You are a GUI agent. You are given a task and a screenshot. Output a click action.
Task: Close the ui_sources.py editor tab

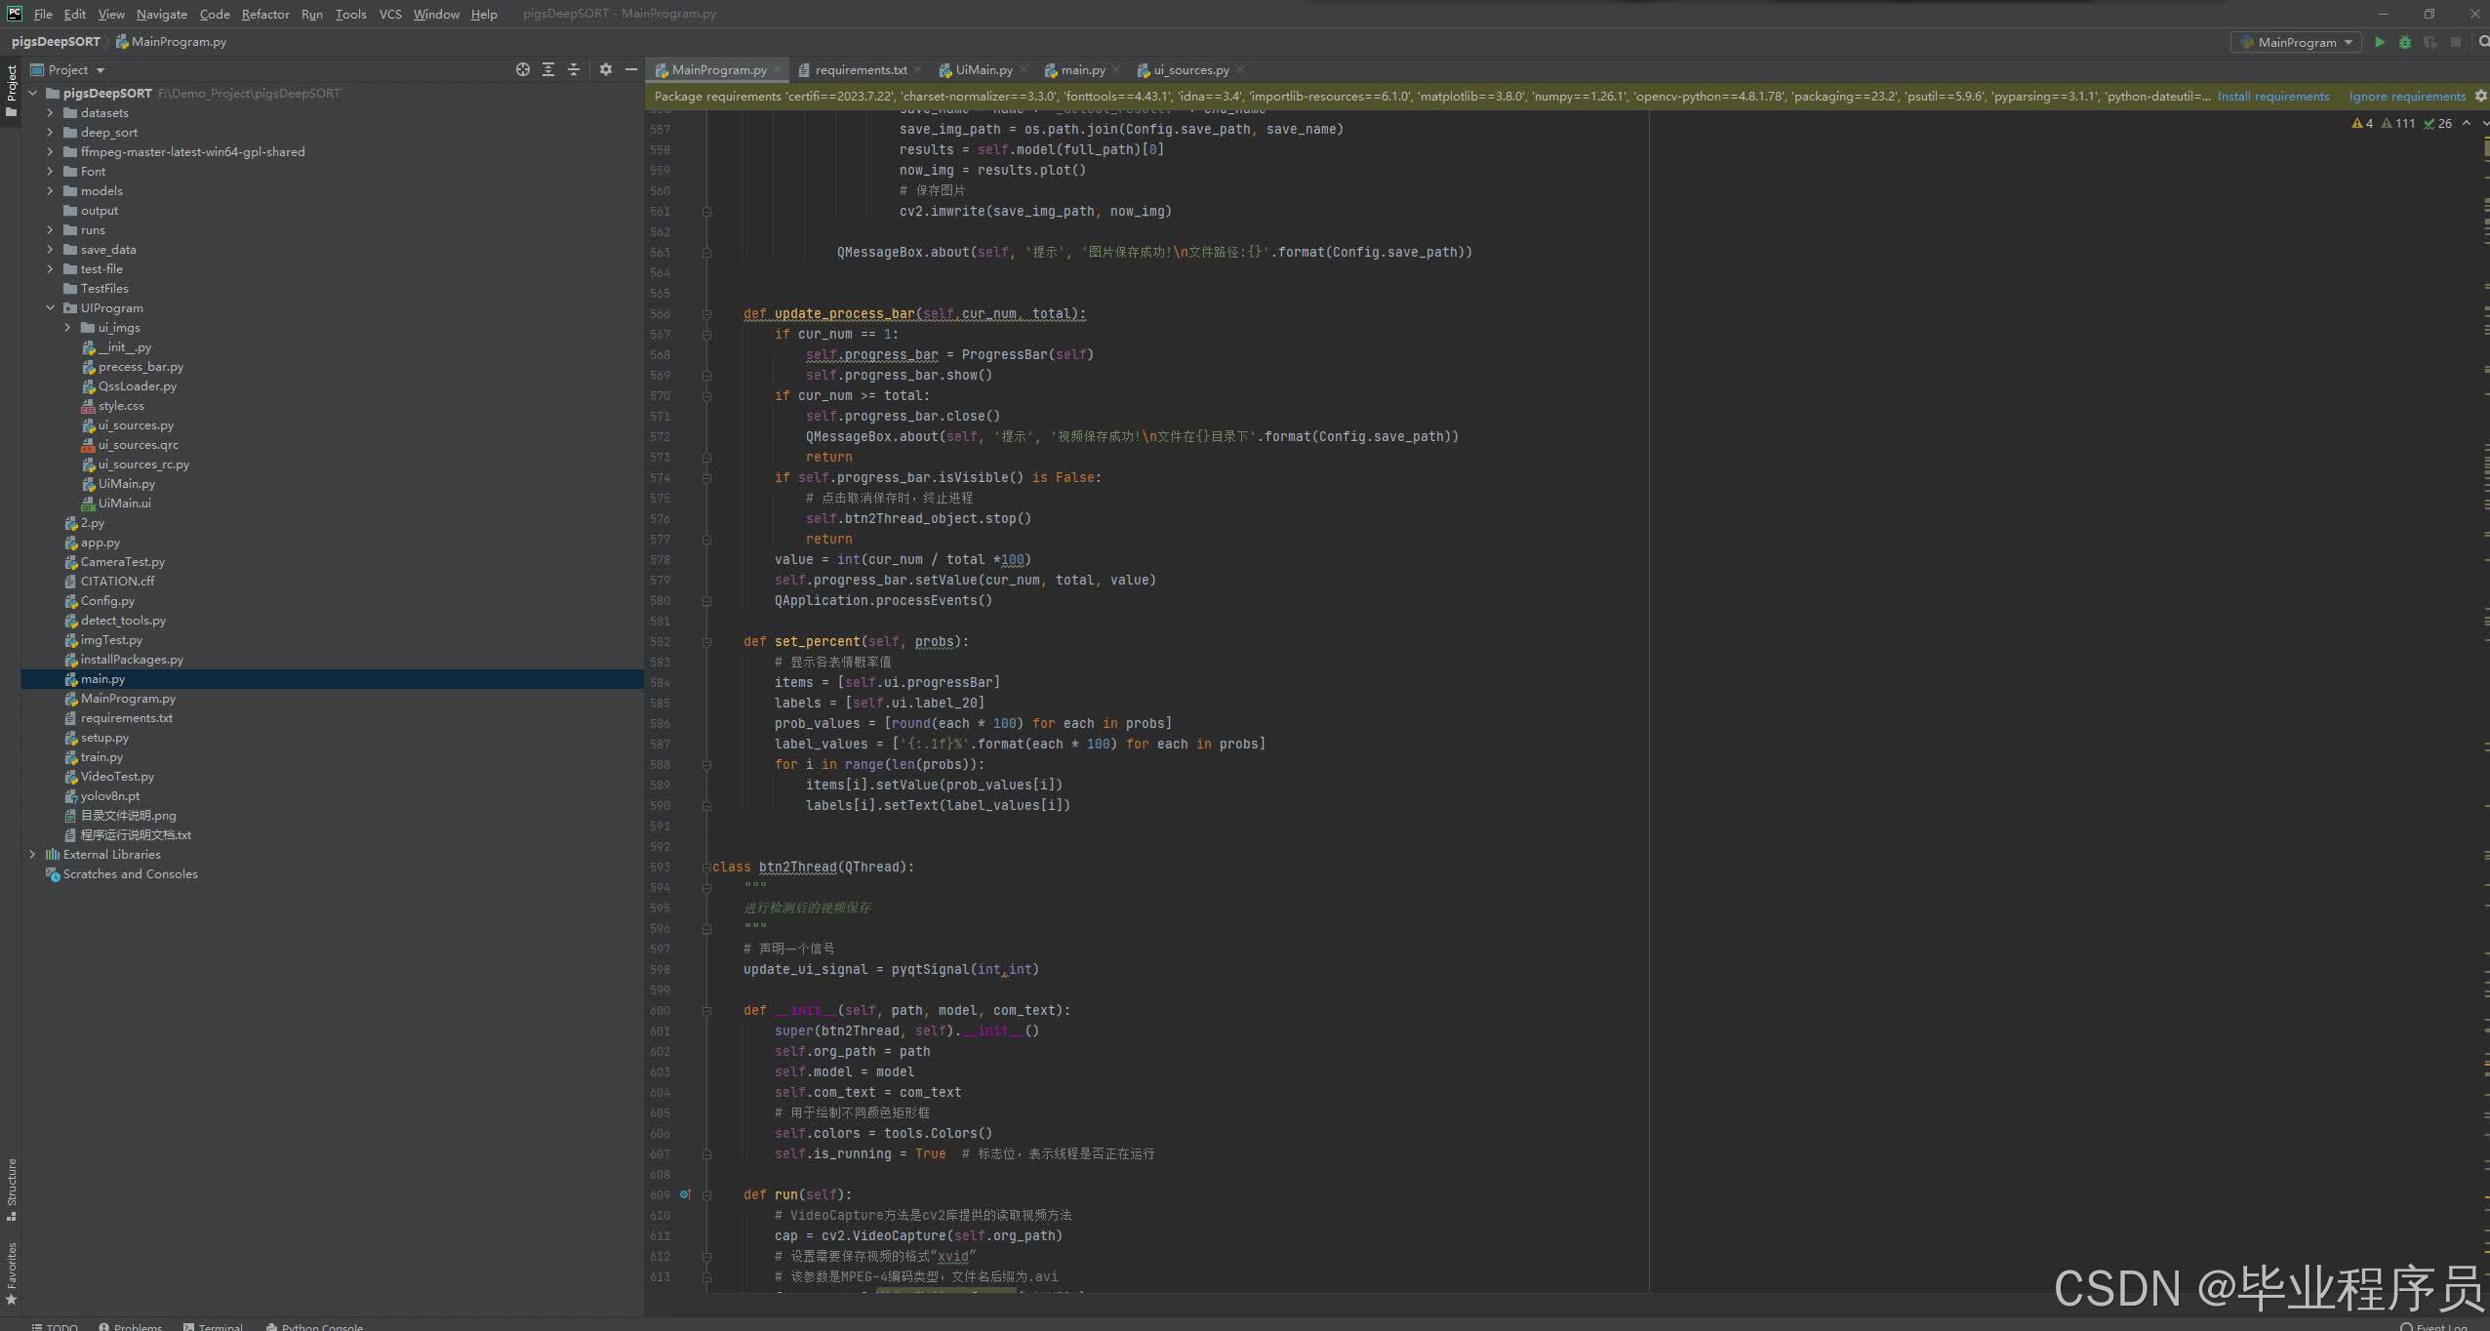(1240, 69)
